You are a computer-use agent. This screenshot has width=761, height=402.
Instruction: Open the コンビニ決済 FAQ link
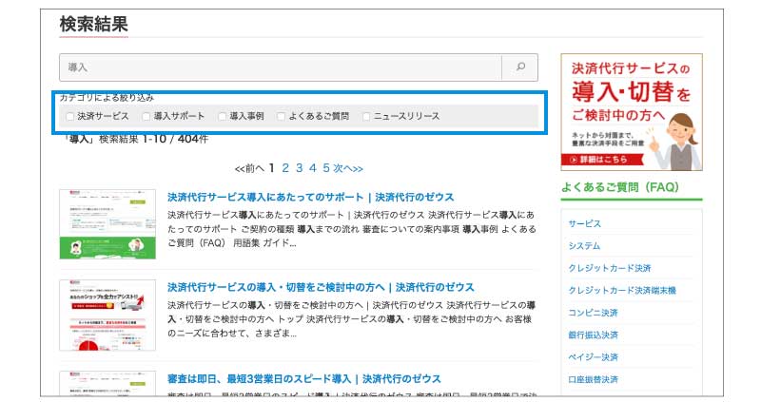click(593, 313)
